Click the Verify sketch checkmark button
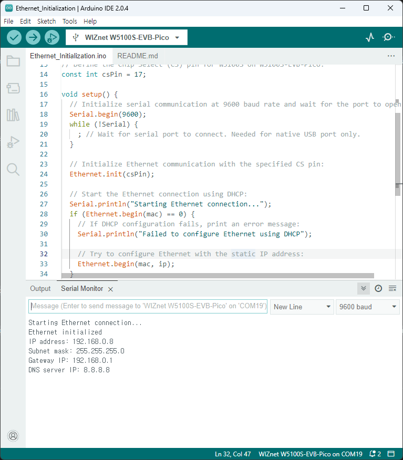403x460 pixels. click(14, 38)
